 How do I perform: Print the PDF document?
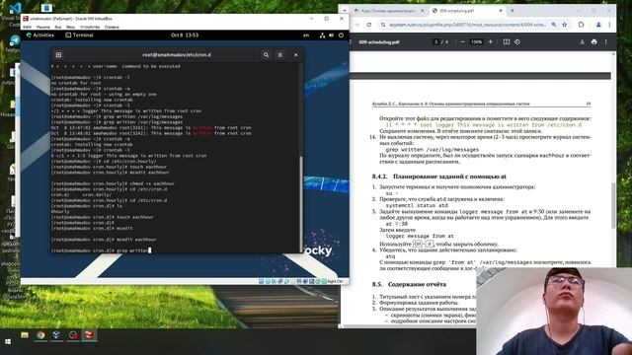tap(594, 41)
